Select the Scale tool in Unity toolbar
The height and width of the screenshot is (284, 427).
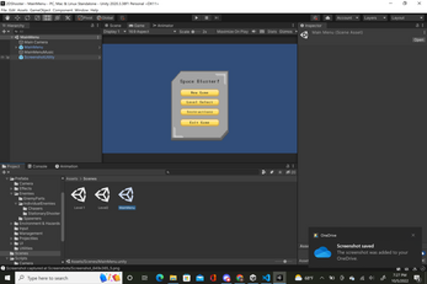(37, 18)
